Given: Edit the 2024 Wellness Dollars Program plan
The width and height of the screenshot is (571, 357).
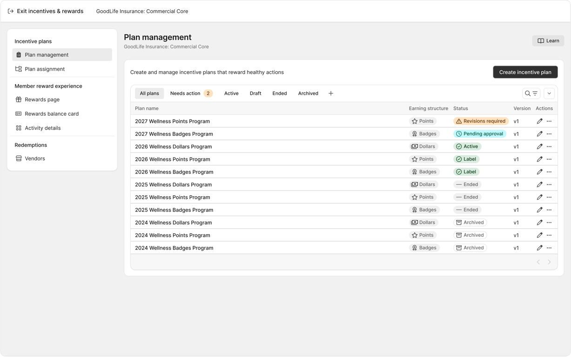Looking at the screenshot, I should (539, 223).
